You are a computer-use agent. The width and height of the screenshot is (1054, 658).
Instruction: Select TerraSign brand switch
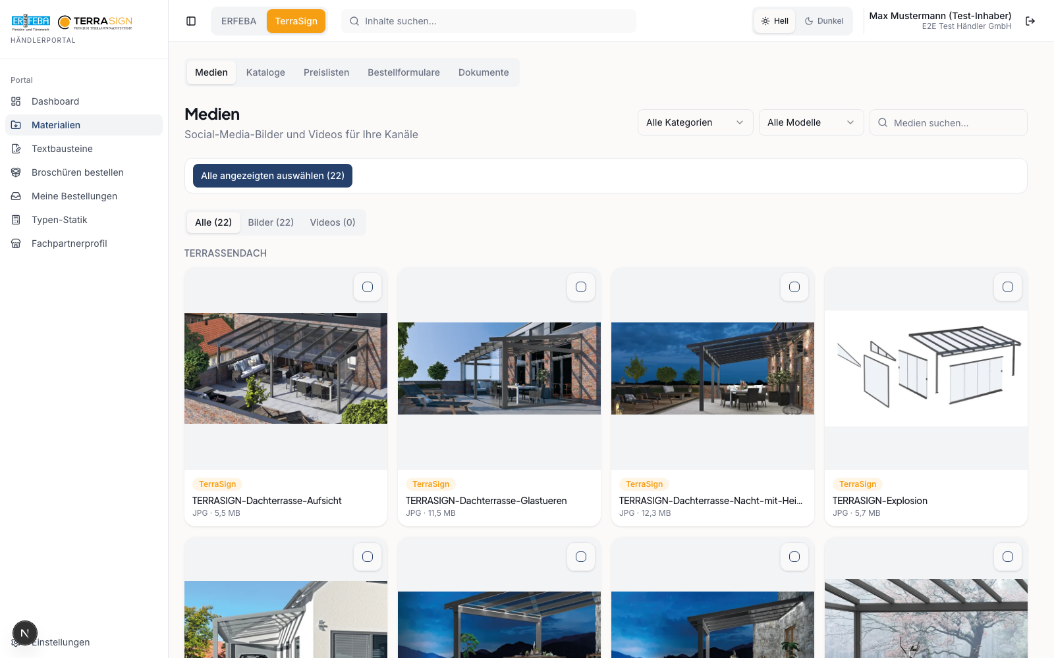tap(296, 21)
